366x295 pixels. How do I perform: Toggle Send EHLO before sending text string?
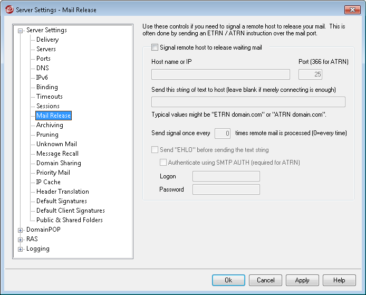tap(155, 150)
